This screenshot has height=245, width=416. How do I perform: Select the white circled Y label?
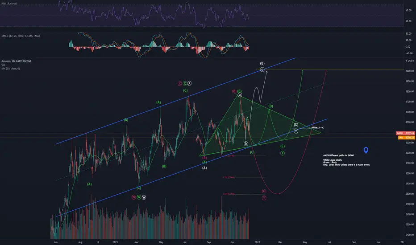coord(296,131)
